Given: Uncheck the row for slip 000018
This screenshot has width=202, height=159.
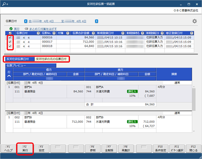Looking at the screenshot, I should 10,46.
